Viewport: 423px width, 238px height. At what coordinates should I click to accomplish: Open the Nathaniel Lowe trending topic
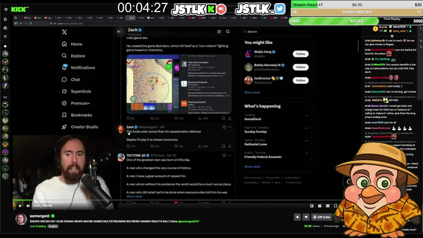pos(255,144)
